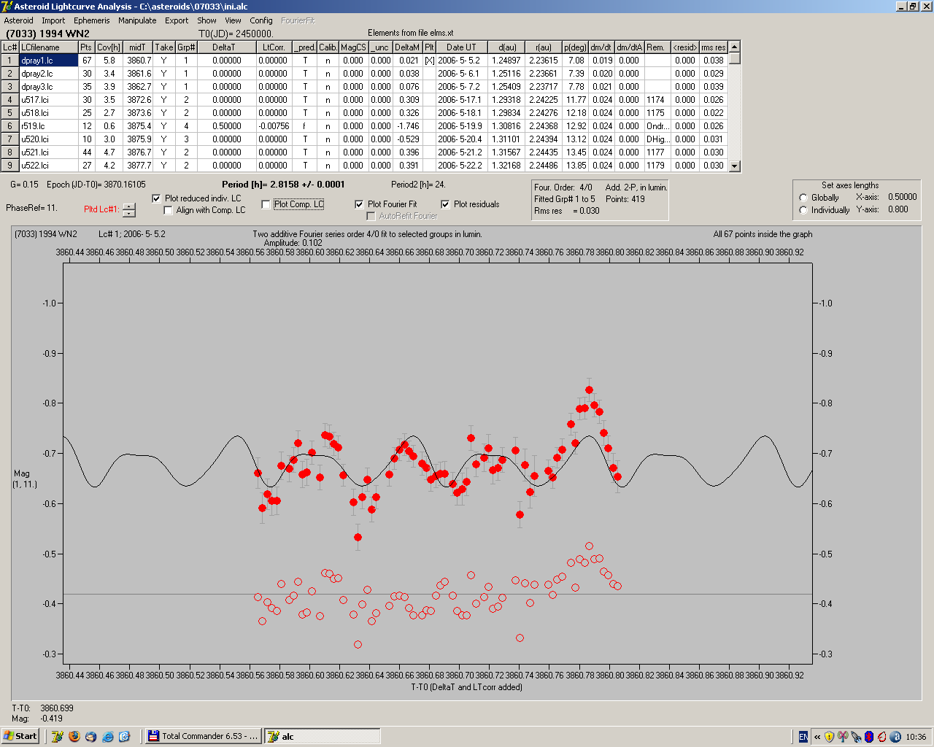Click the Date UT column header
This screenshot has height=747, width=934.
[x=461, y=47]
